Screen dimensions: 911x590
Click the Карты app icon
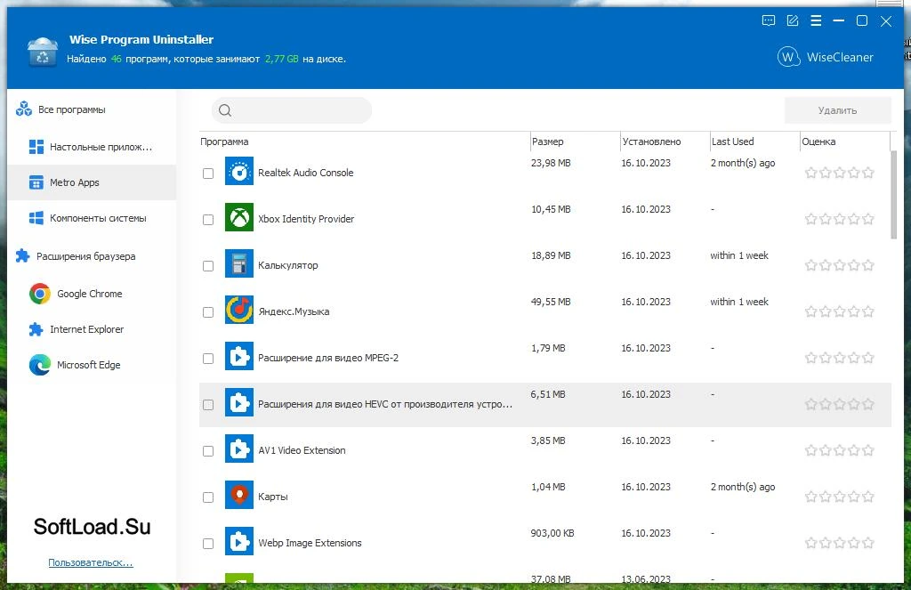point(238,496)
